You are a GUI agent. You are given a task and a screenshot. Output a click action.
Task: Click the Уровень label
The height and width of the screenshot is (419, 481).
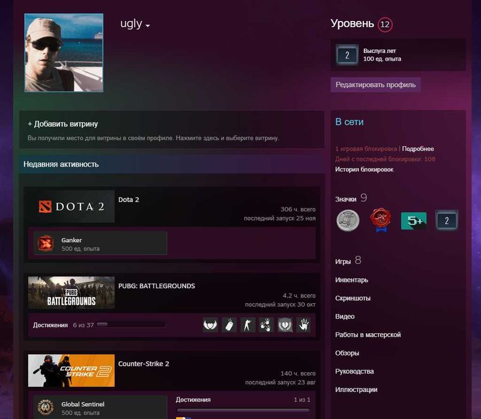pos(352,23)
